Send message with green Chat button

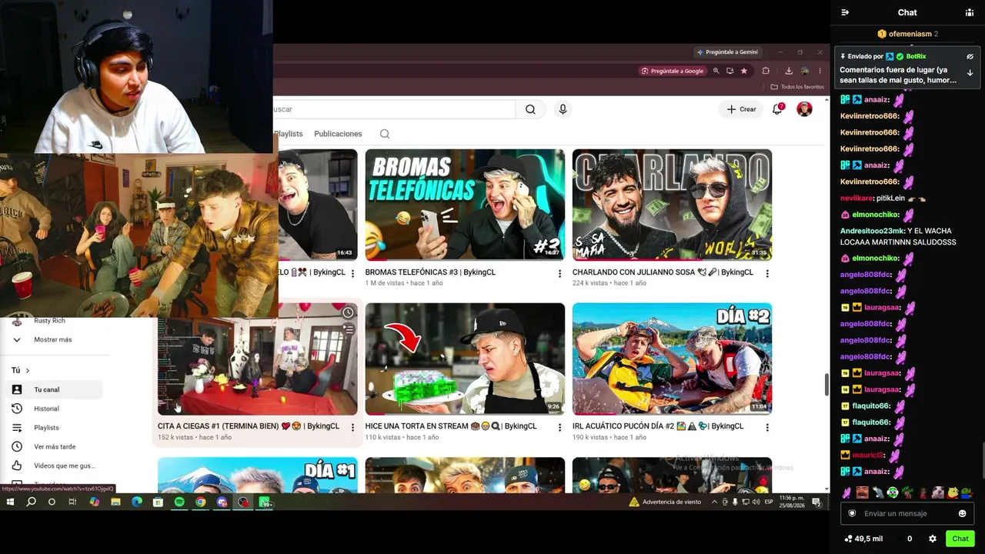[x=960, y=539]
